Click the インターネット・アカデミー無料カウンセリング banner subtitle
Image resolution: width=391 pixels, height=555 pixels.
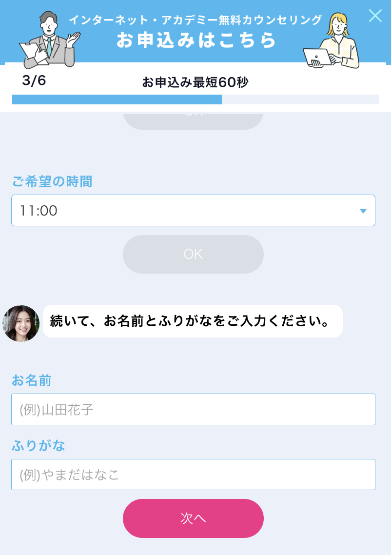(195, 20)
